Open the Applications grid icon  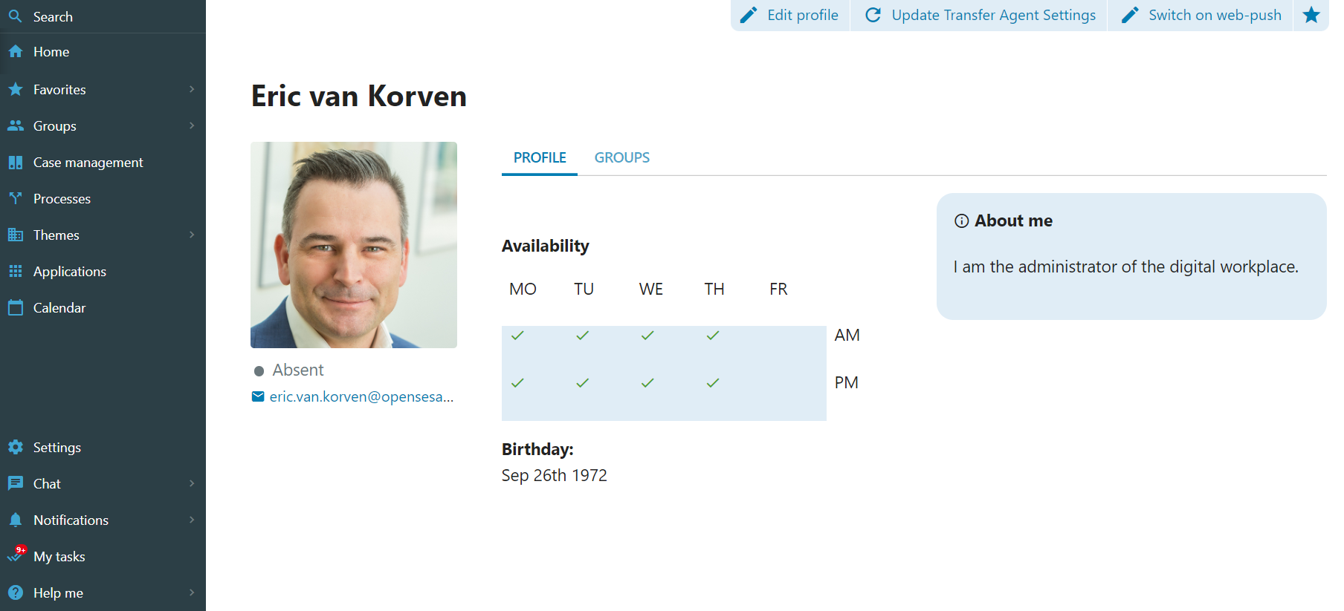tap(16, 271)
